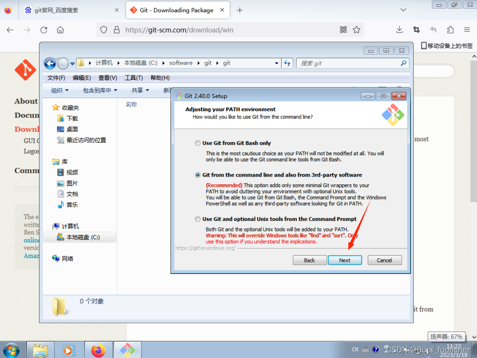Open Firefox downloads panel

(x=399, y=30)
